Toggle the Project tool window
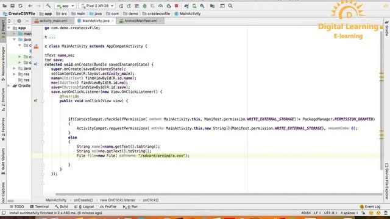This screenshot has width=390, height=219. pyautogui.click(x=3, y=30)
